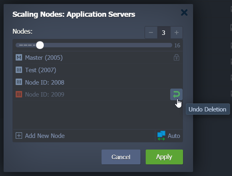Select the Master (2005) node row
The width and height of the screenshot is (232, 176).
98,57
